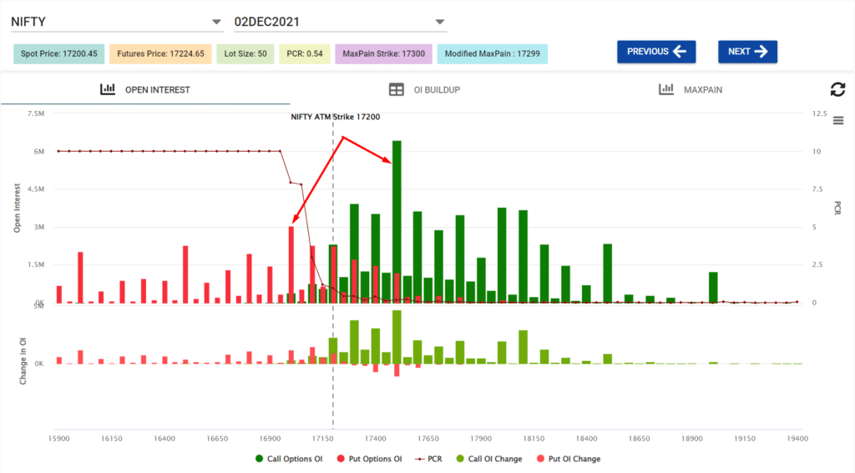Screen dimensions: 855x473
Task: Switch to the OI BUILDUP tab
Action: (x=425, y=89)
